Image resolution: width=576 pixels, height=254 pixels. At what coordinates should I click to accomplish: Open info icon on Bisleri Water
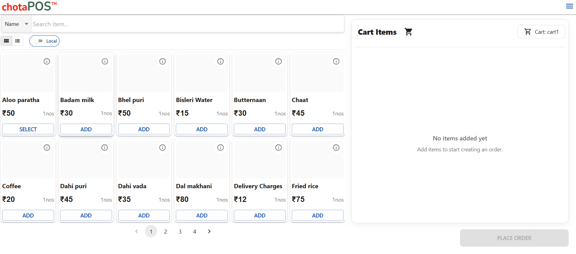220,62
